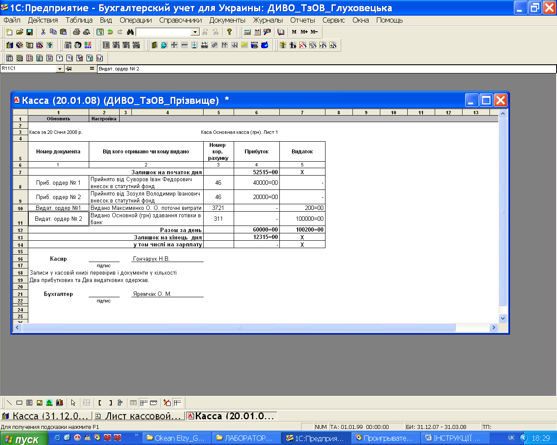Switch to the ЛАБОРАТОР... taskbar folder
Screen dimensions: 557x445
(x=247, y=438)
